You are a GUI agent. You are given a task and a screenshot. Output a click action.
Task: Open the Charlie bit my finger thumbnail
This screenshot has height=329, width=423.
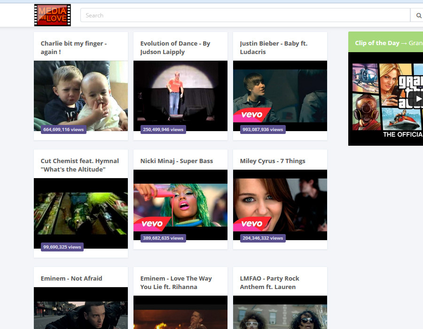click(x=81, y=96)
